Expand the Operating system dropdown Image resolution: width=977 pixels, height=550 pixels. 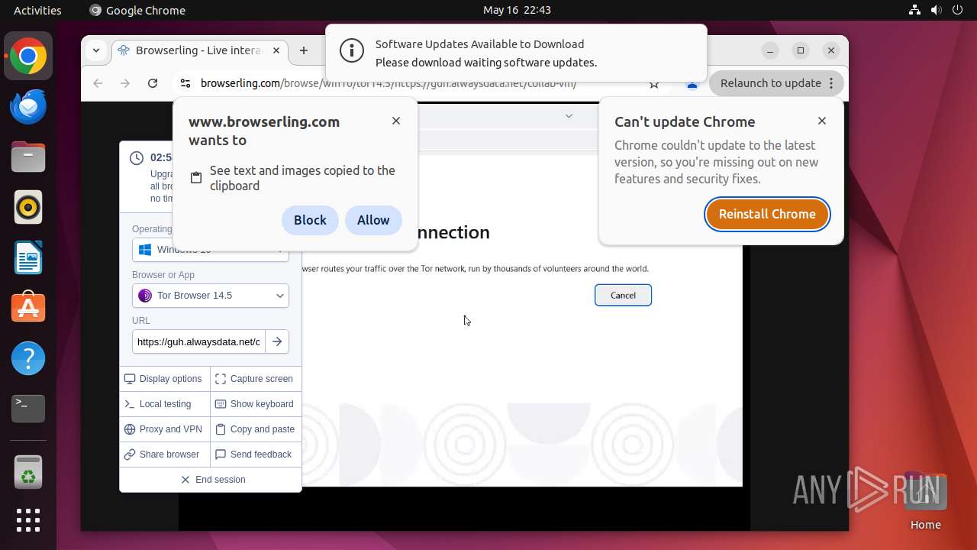211,249
